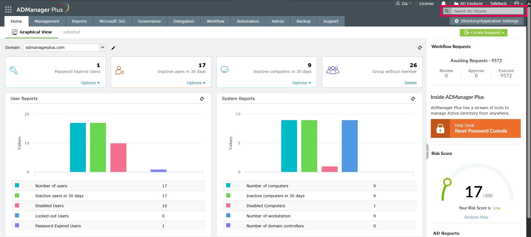The image size is (531, 237).
Task: Refresh the dashboard tiles using the top refresh icon
Action: click(420, 48)
